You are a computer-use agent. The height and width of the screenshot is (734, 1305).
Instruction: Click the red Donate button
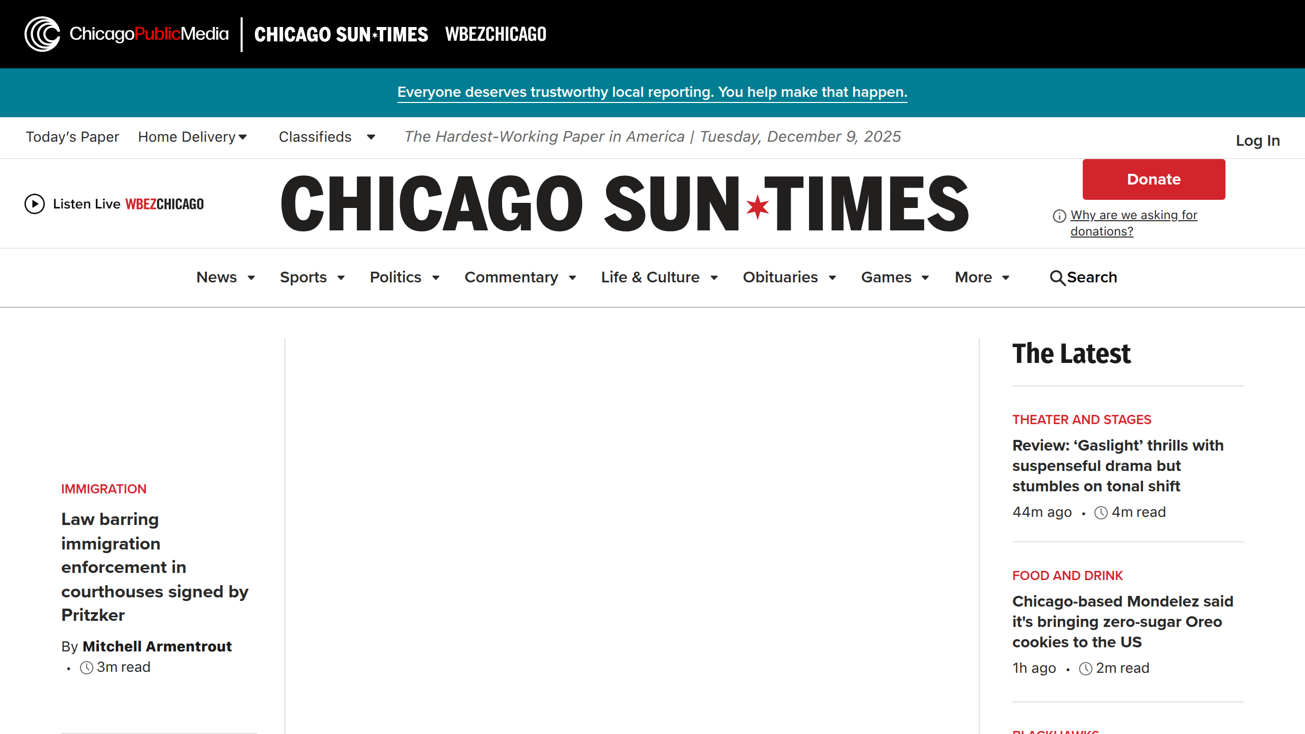tap(1153, 179)
